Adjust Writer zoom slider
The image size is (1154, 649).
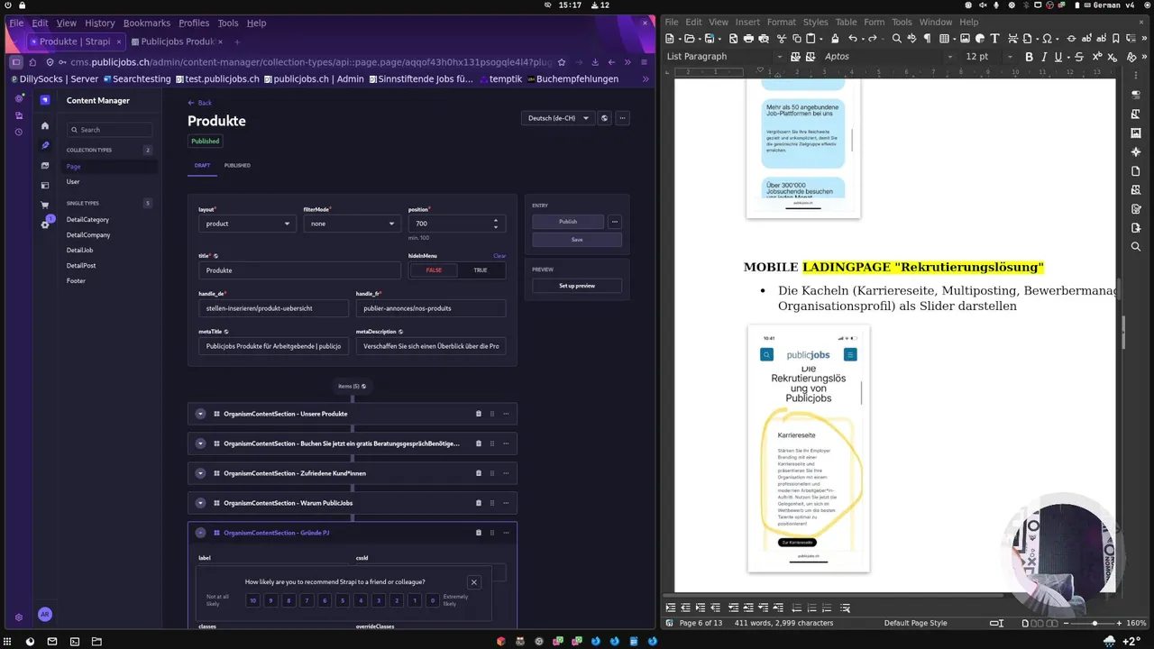pos(1094,623)
